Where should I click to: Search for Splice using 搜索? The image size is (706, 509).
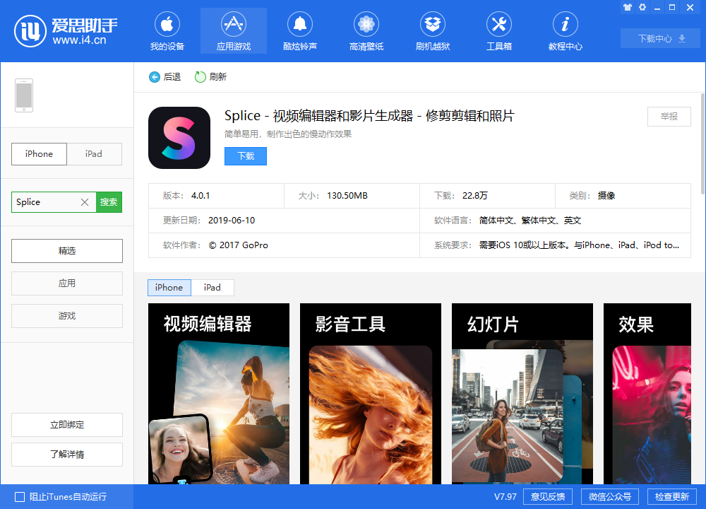109,201
